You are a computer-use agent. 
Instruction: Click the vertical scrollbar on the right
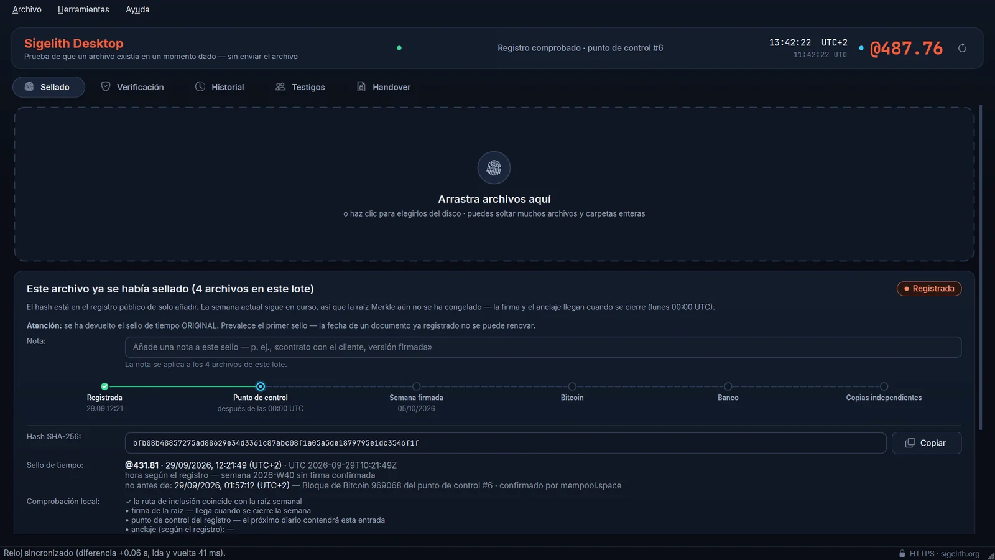click(x=981, y=268)
